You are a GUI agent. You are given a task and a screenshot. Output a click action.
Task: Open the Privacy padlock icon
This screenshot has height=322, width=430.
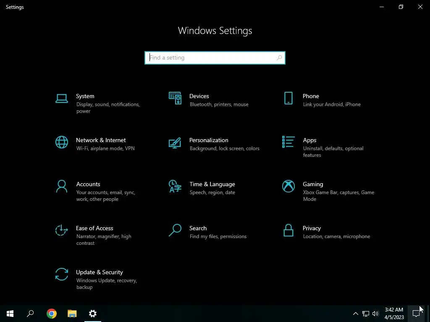(x=288, y=230)
